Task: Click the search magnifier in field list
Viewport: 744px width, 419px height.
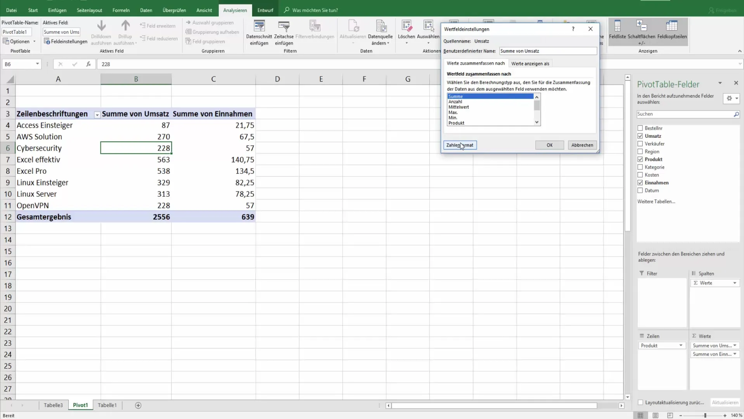Action: click(x=736, y=114)
